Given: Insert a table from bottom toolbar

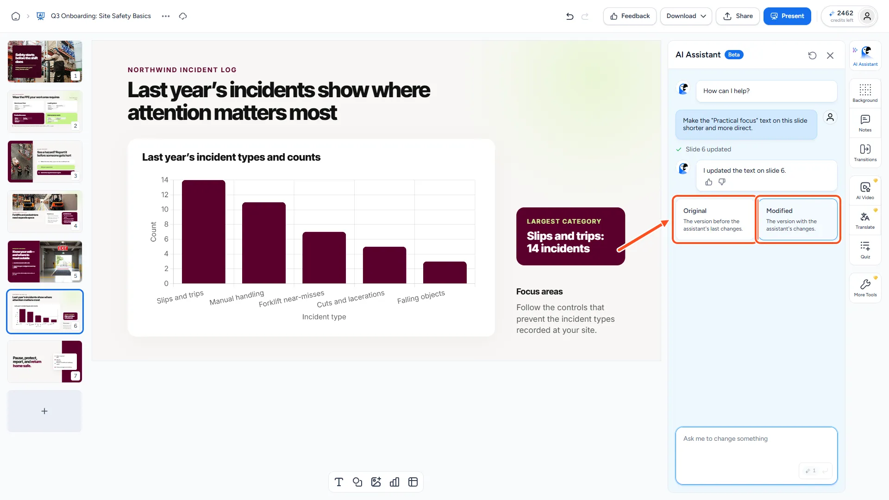Looking at the screenshot, I should click(413, 482).
